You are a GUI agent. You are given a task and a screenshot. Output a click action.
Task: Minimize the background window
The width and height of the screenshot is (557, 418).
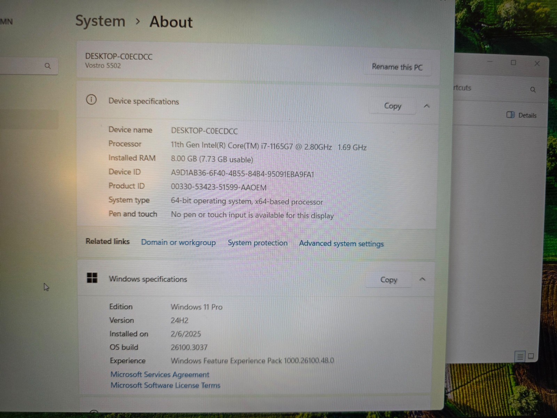coord(490,62)
